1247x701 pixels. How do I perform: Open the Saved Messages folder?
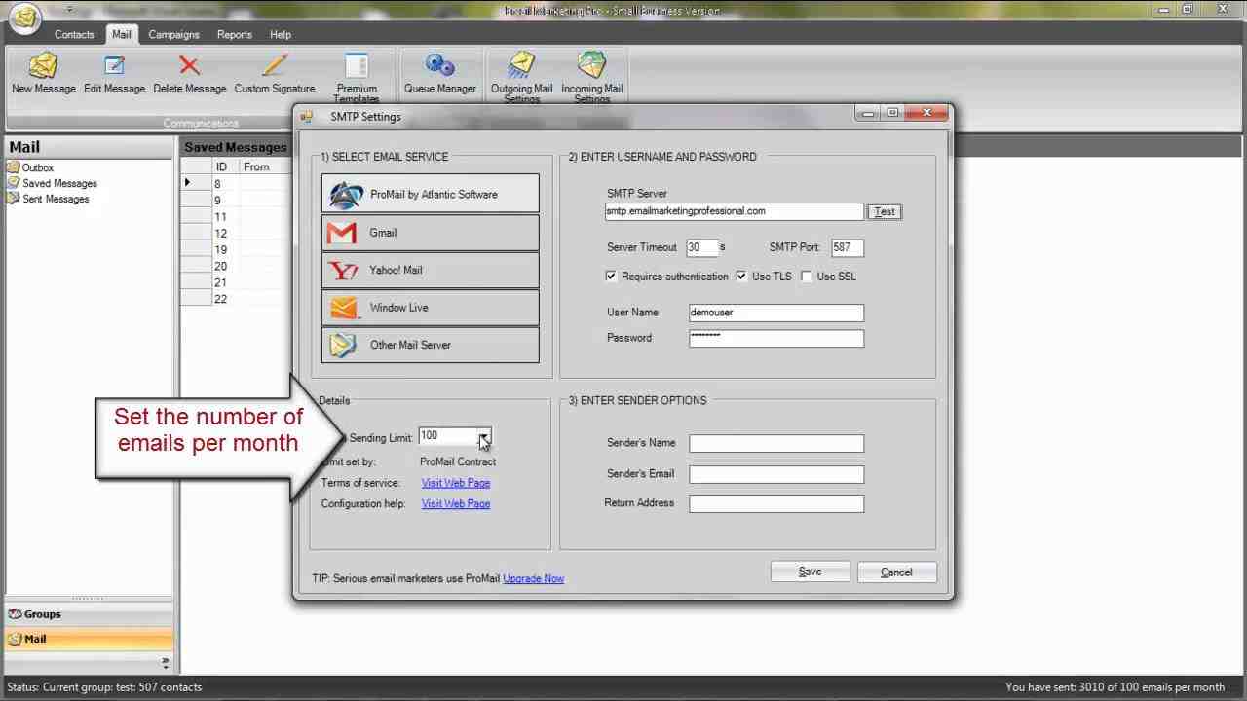[52, 183]
